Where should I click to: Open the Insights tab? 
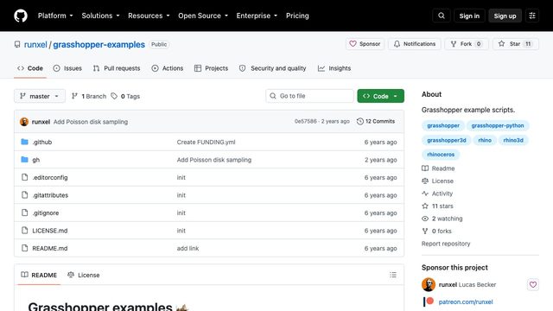tap(334, 68)
